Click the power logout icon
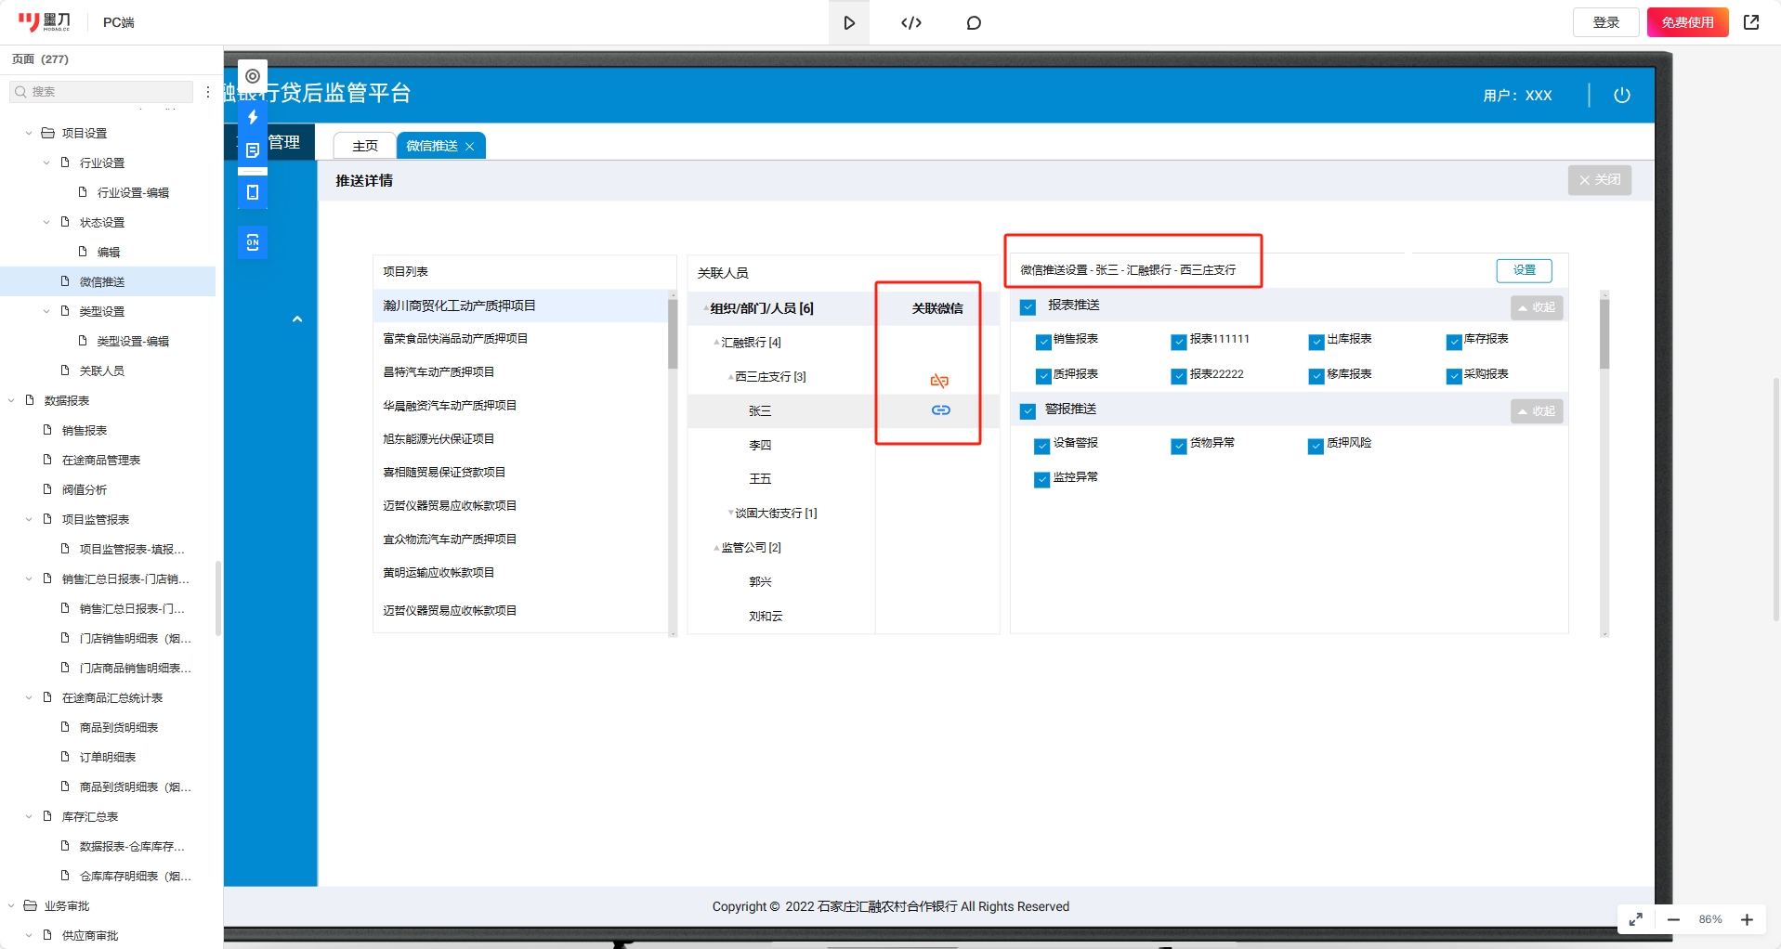The image size is (1781, 949). click(x=1622, y=95)
